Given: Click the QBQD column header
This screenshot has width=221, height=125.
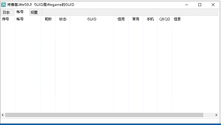Looking at the screenshot, I should pos(165,19).
